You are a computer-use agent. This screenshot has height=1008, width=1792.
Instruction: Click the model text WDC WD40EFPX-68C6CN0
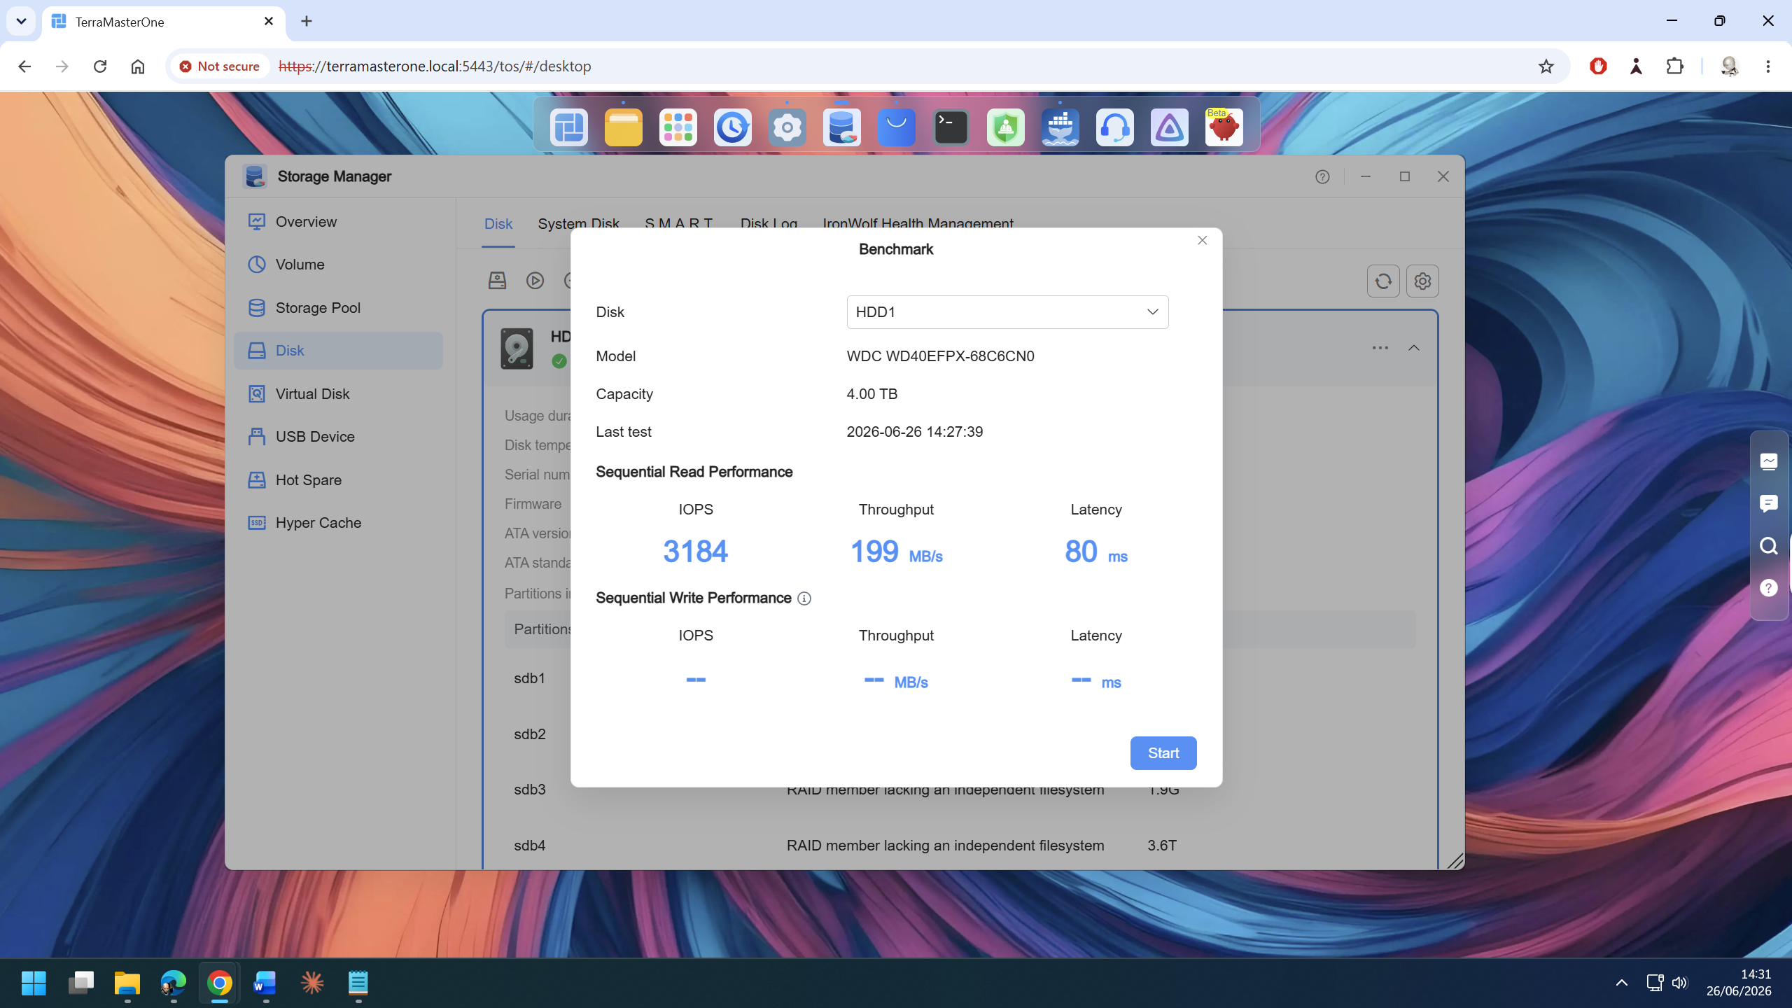pyautogui.click(x=940, y=356)
